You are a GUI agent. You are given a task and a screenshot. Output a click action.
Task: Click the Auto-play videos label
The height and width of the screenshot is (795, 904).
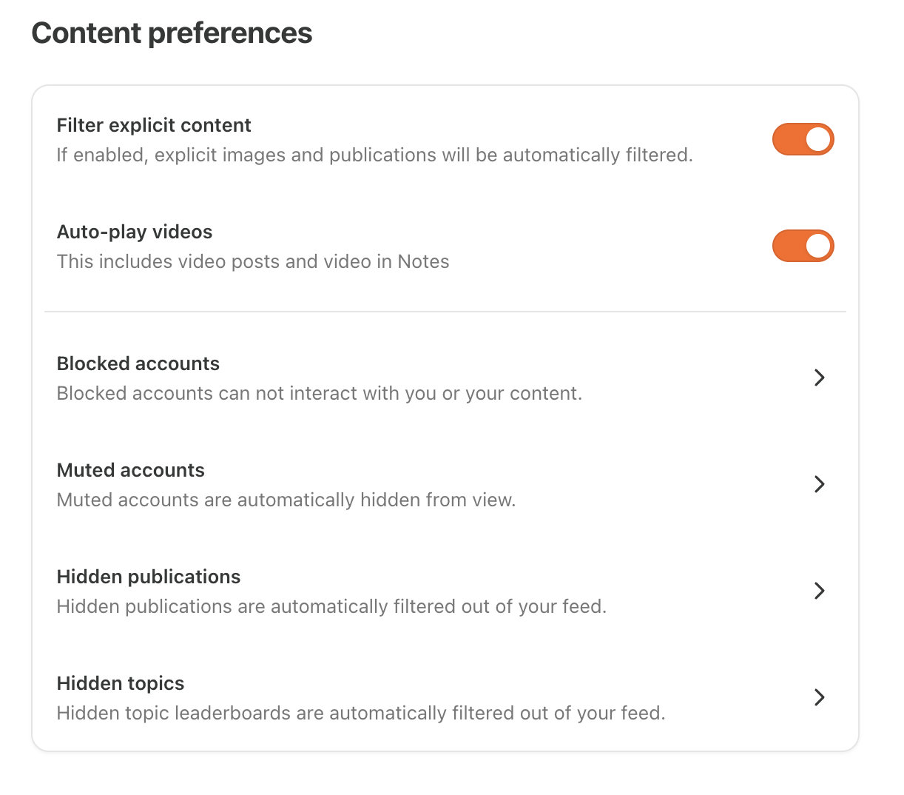click(135, 232)
